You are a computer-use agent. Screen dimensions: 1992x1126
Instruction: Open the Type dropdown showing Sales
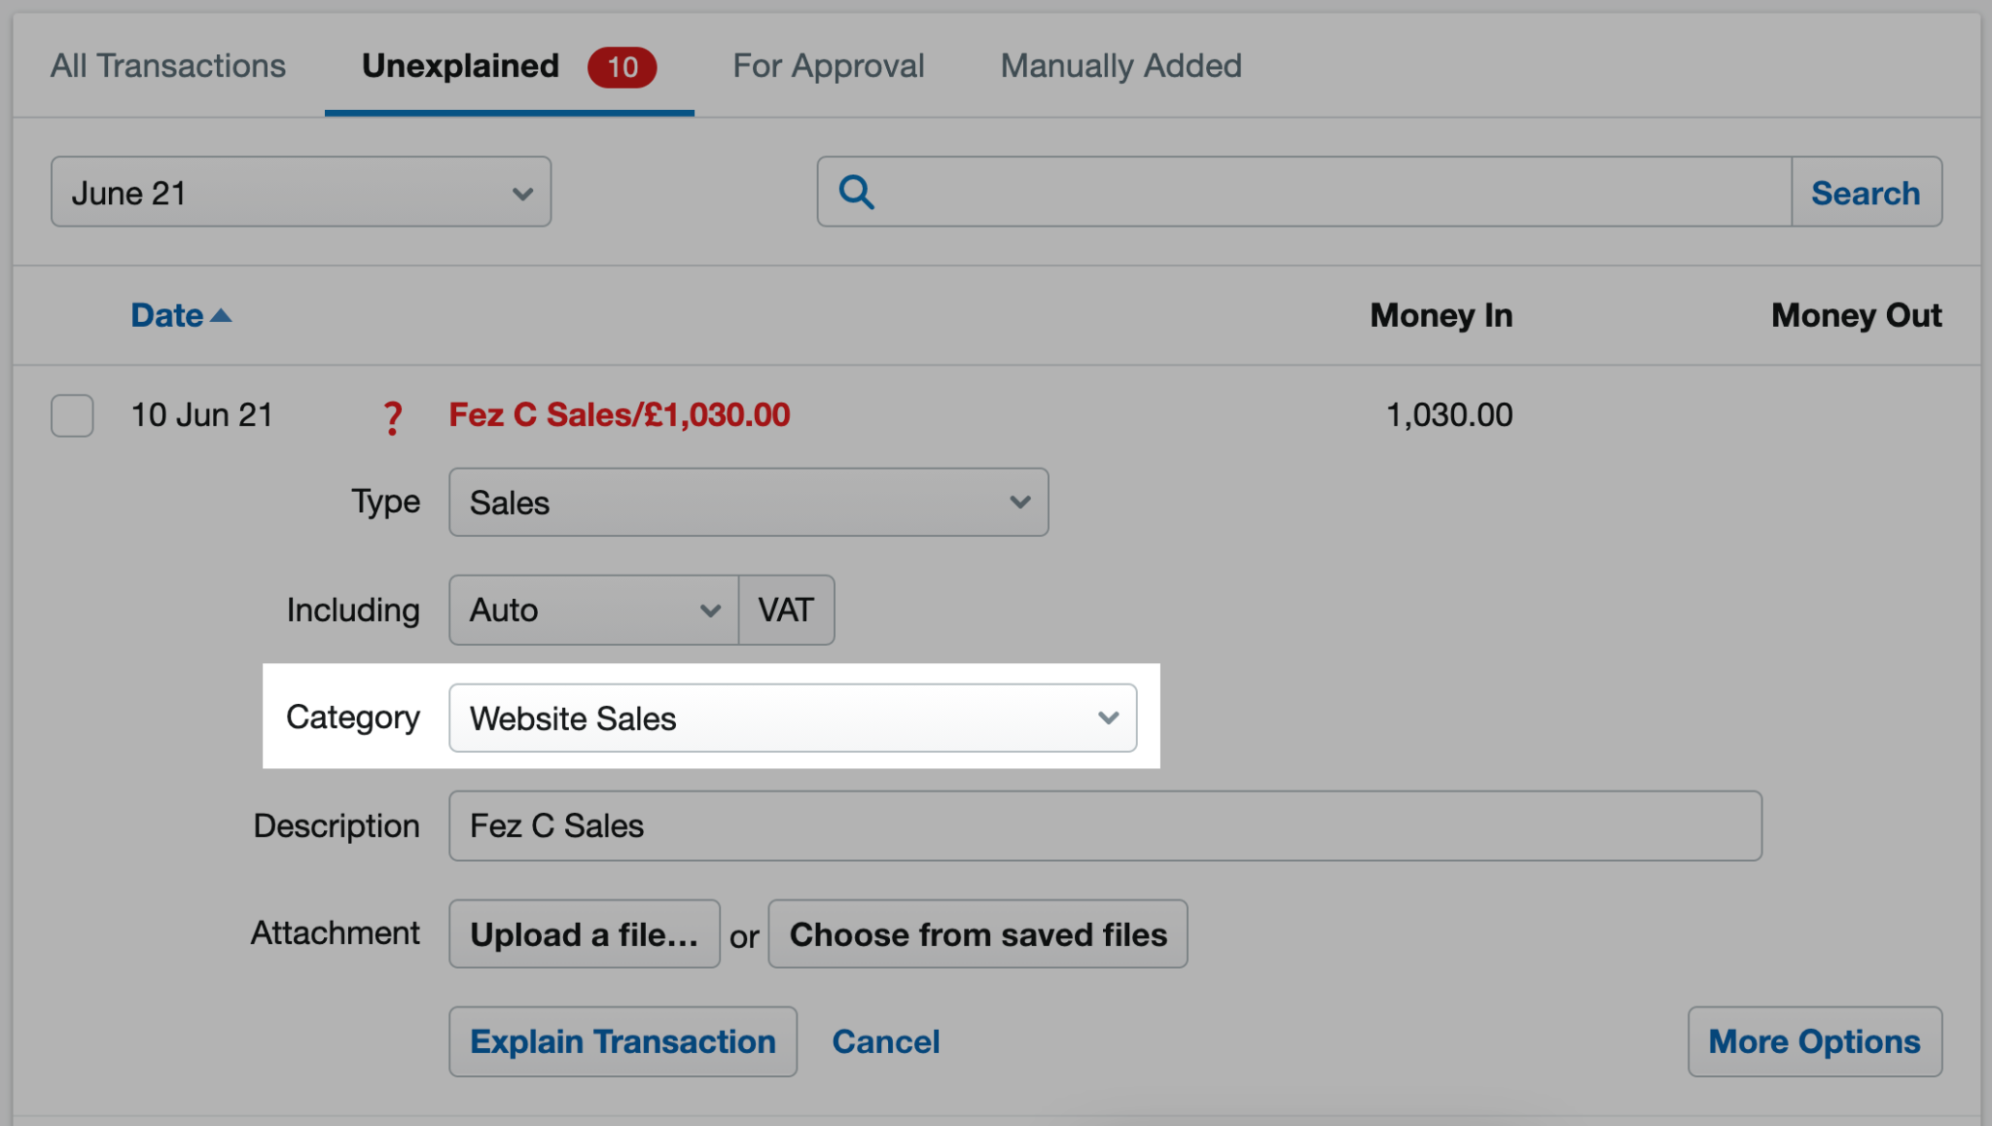pyautogui.click(x=749, y=503)
